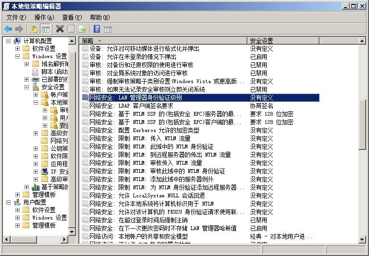
Task: Expand the 软件设置 node under 计算机配置
Action: point(18,49)
